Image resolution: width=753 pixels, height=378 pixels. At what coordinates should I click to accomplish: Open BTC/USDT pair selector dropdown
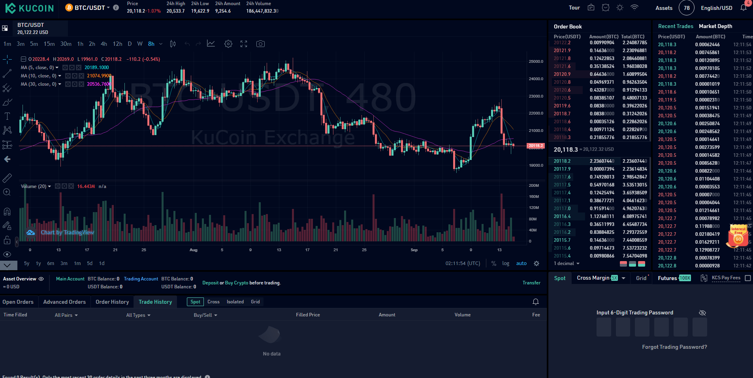click(108, 8)
